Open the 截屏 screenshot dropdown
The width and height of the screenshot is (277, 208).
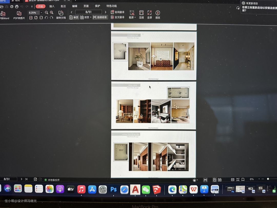[132, 17]
